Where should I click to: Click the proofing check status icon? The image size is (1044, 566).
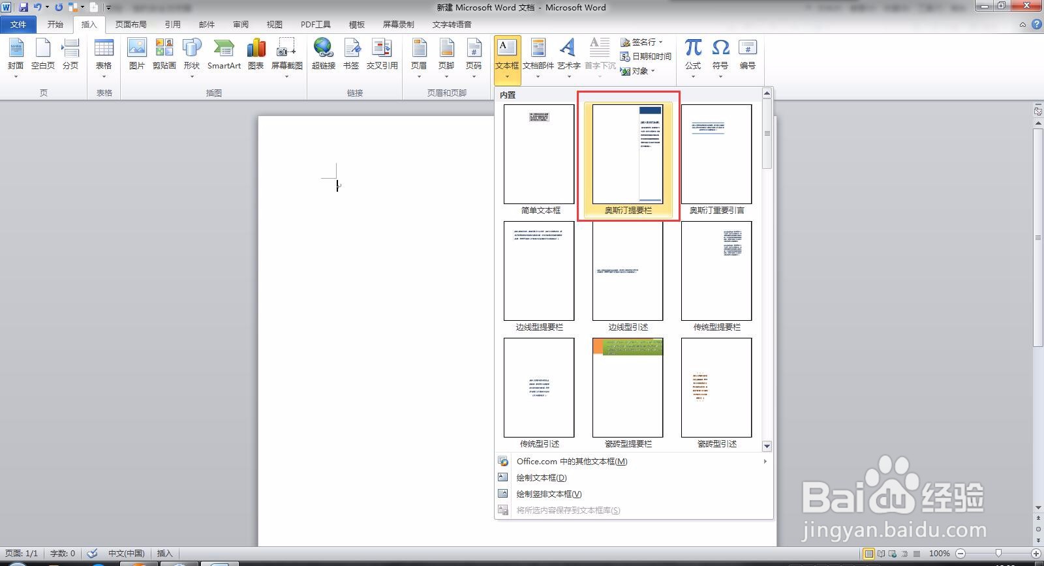[x=92, y=553]
